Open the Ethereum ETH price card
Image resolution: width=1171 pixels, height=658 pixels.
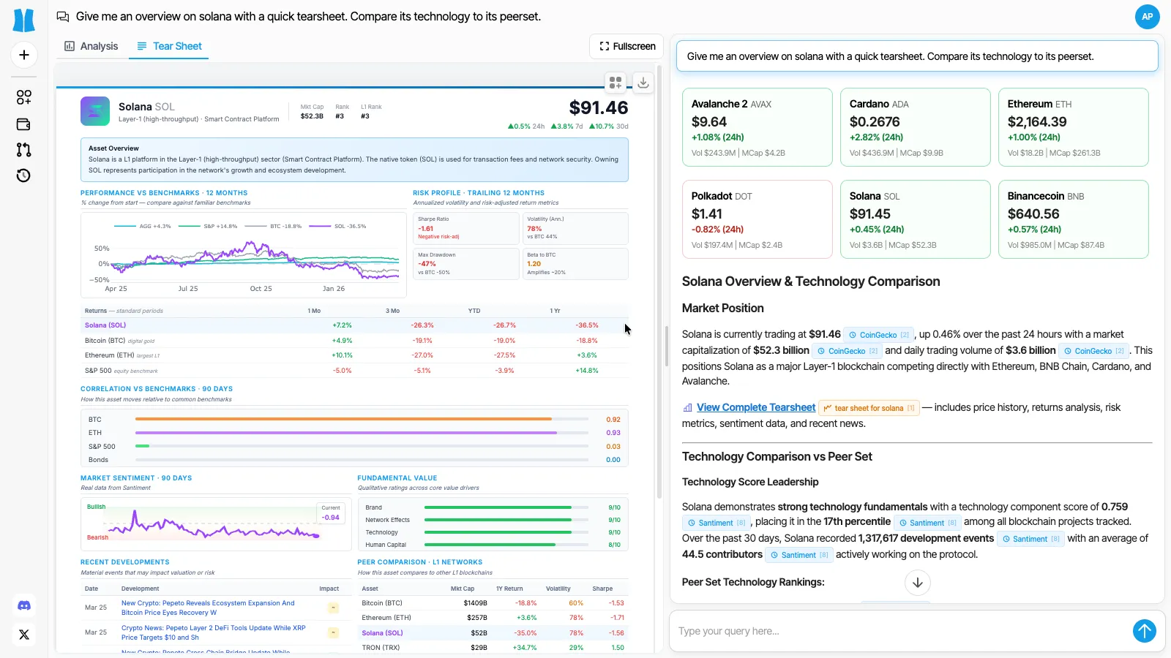pyautogui.click(x=1073, y=127)
